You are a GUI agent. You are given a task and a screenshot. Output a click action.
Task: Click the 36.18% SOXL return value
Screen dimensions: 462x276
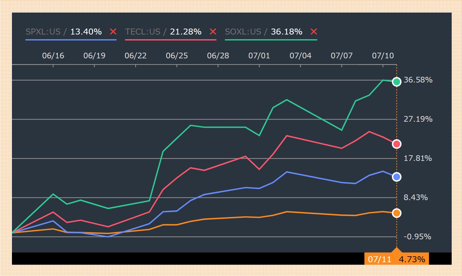pyautogui.click(x=286, y=32)
